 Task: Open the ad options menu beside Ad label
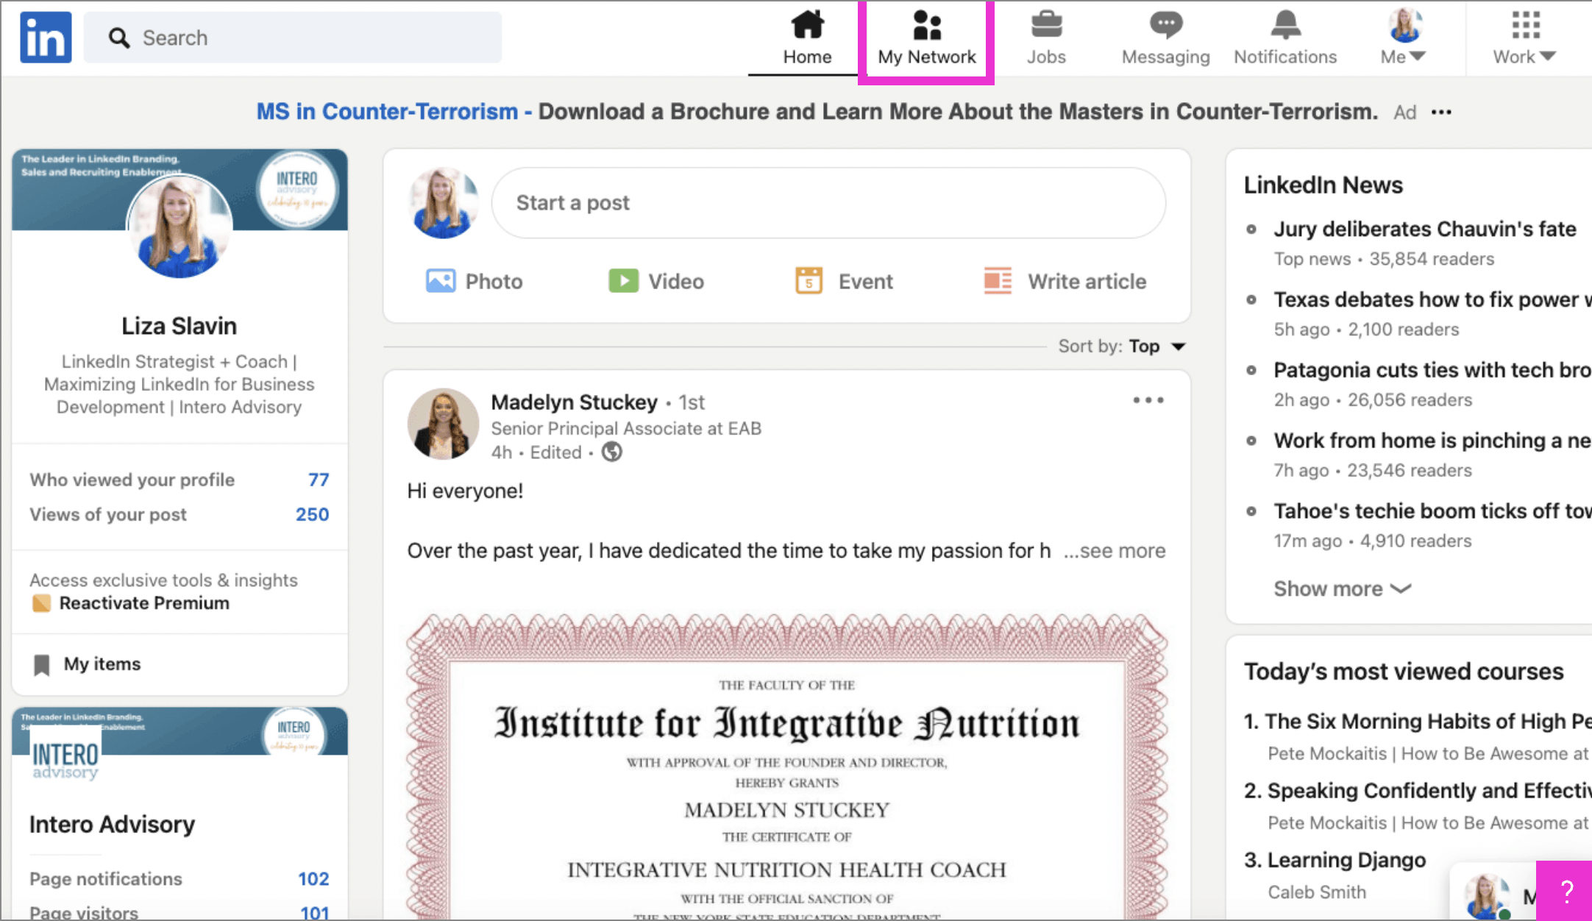click(x=1441, y=112)
